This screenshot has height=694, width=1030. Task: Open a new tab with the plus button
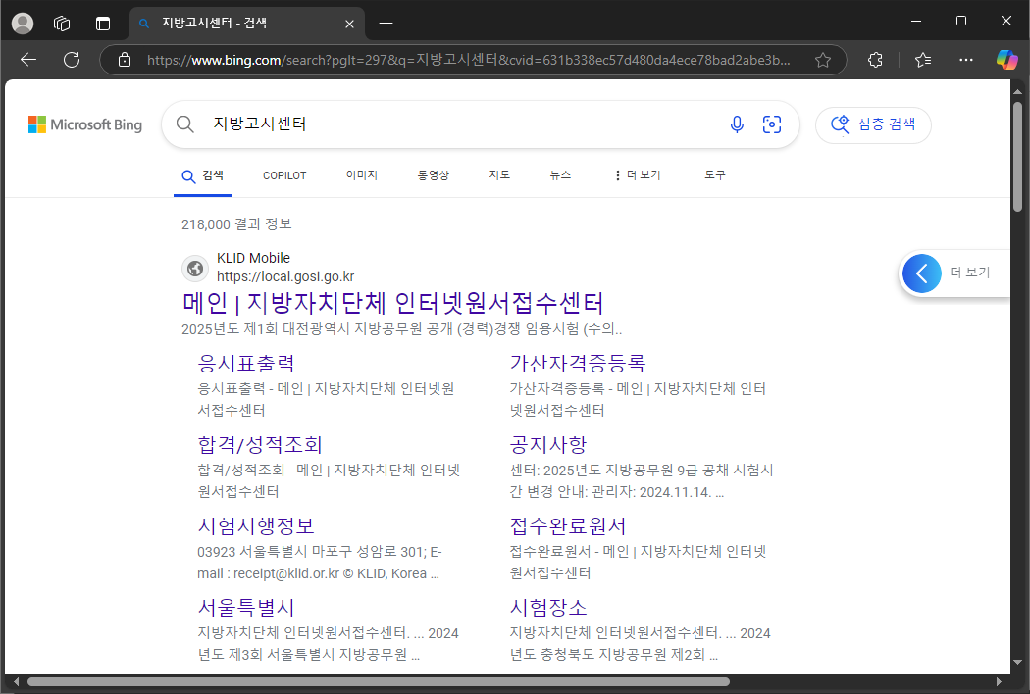point(386,24)
